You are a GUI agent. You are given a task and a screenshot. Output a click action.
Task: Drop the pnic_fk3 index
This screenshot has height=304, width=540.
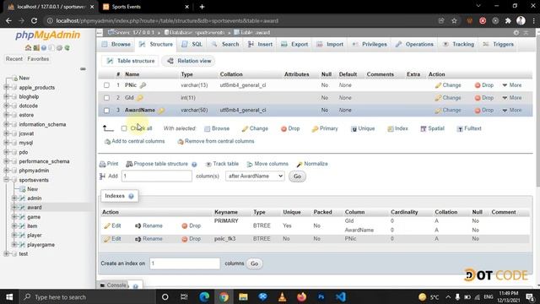192,239
